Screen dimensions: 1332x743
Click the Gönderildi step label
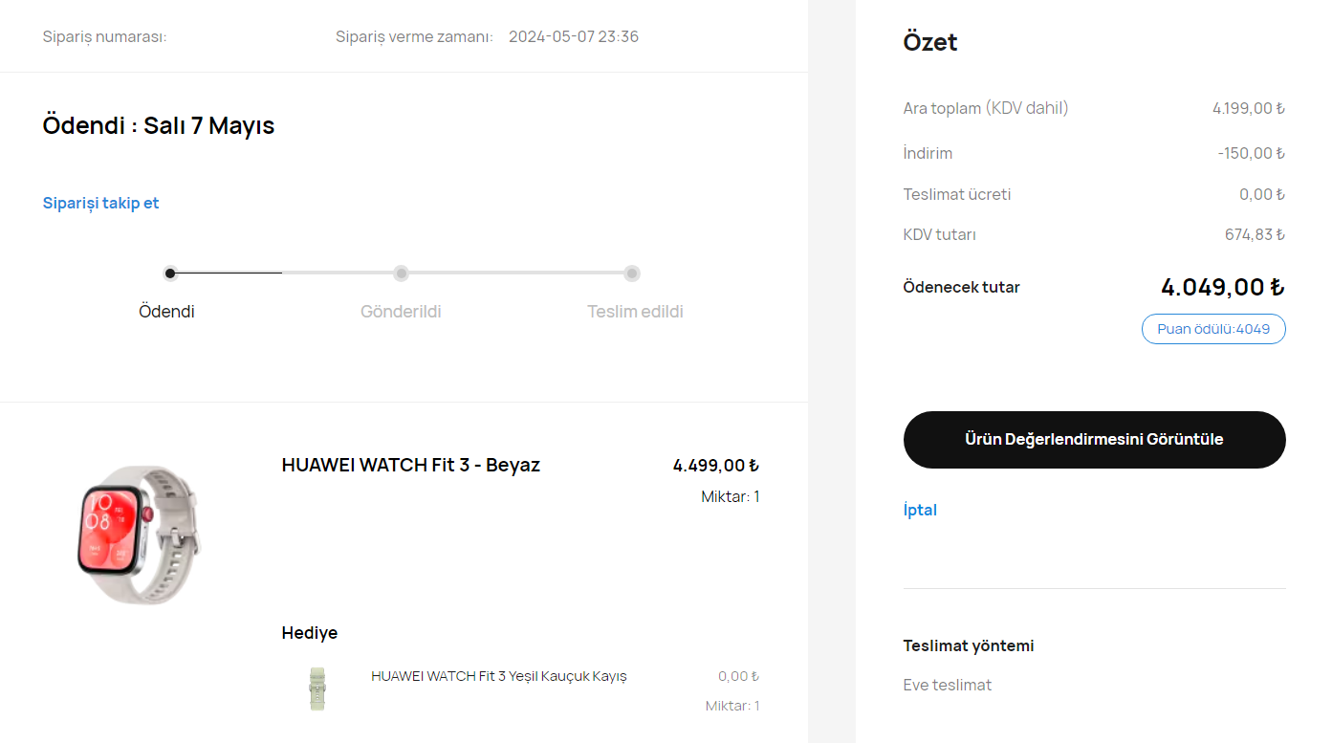(401, 312)
